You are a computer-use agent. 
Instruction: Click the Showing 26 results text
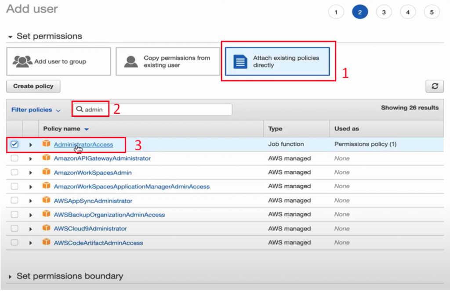[x=410, y=108]
